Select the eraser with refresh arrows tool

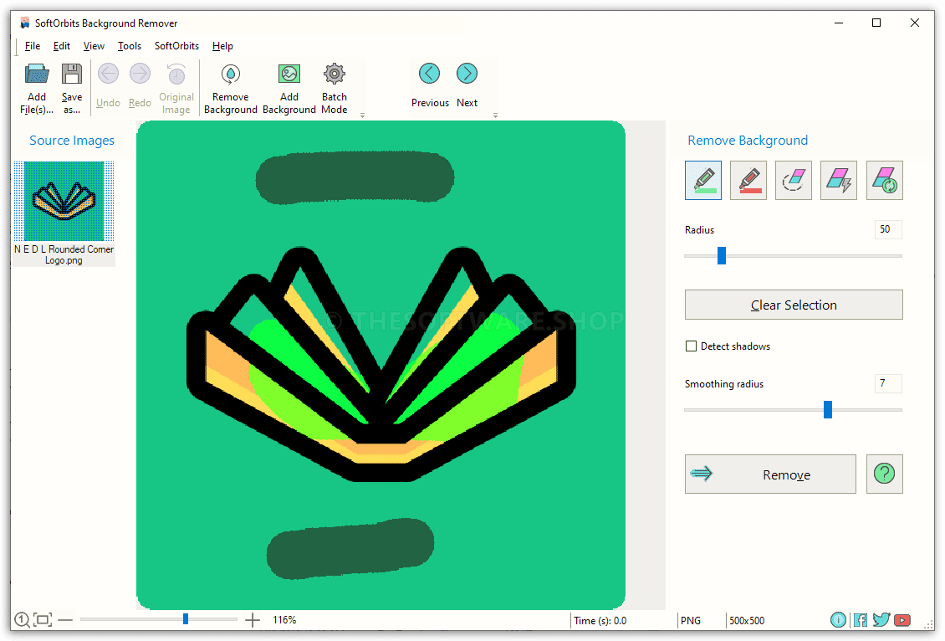tap(885, 180)
